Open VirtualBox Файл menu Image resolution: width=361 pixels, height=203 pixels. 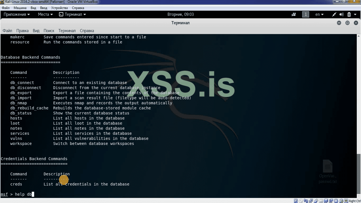coord(6,8)
